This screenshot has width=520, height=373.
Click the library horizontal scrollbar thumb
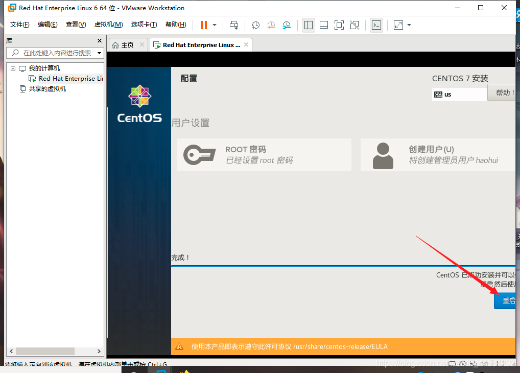point(45,351)
